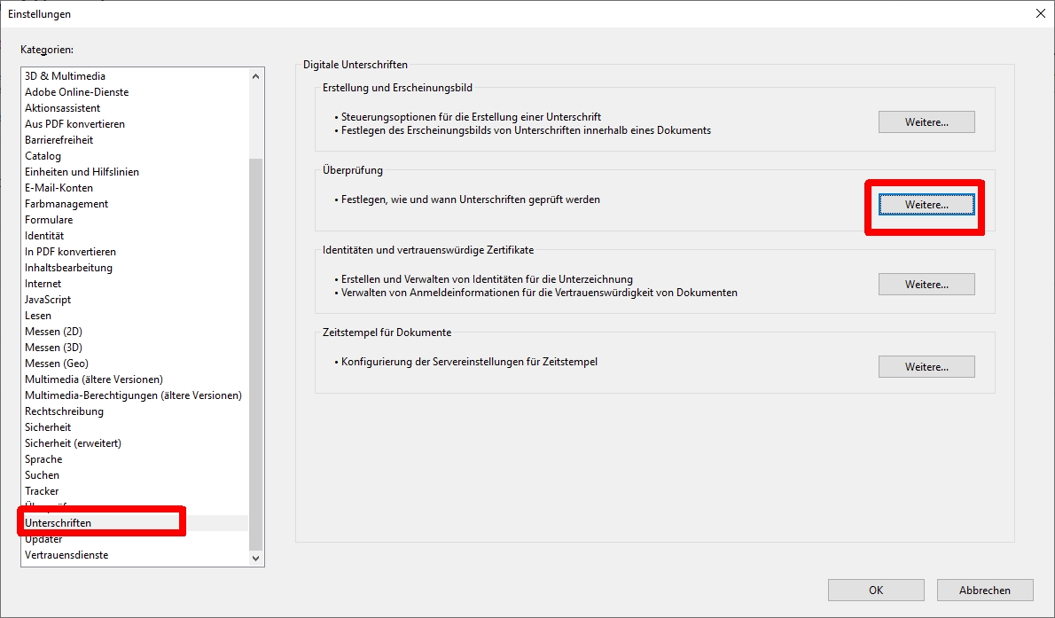This screenshot has width=1055, height=618.
Task: Select the Farbmanagement category
Action: [x=66, y=204]
